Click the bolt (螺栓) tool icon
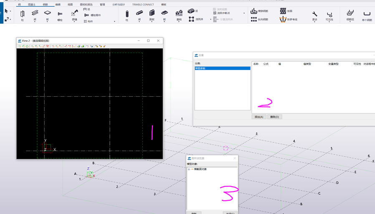The width and height of the screenshot is (375, 214). (60, 14)
